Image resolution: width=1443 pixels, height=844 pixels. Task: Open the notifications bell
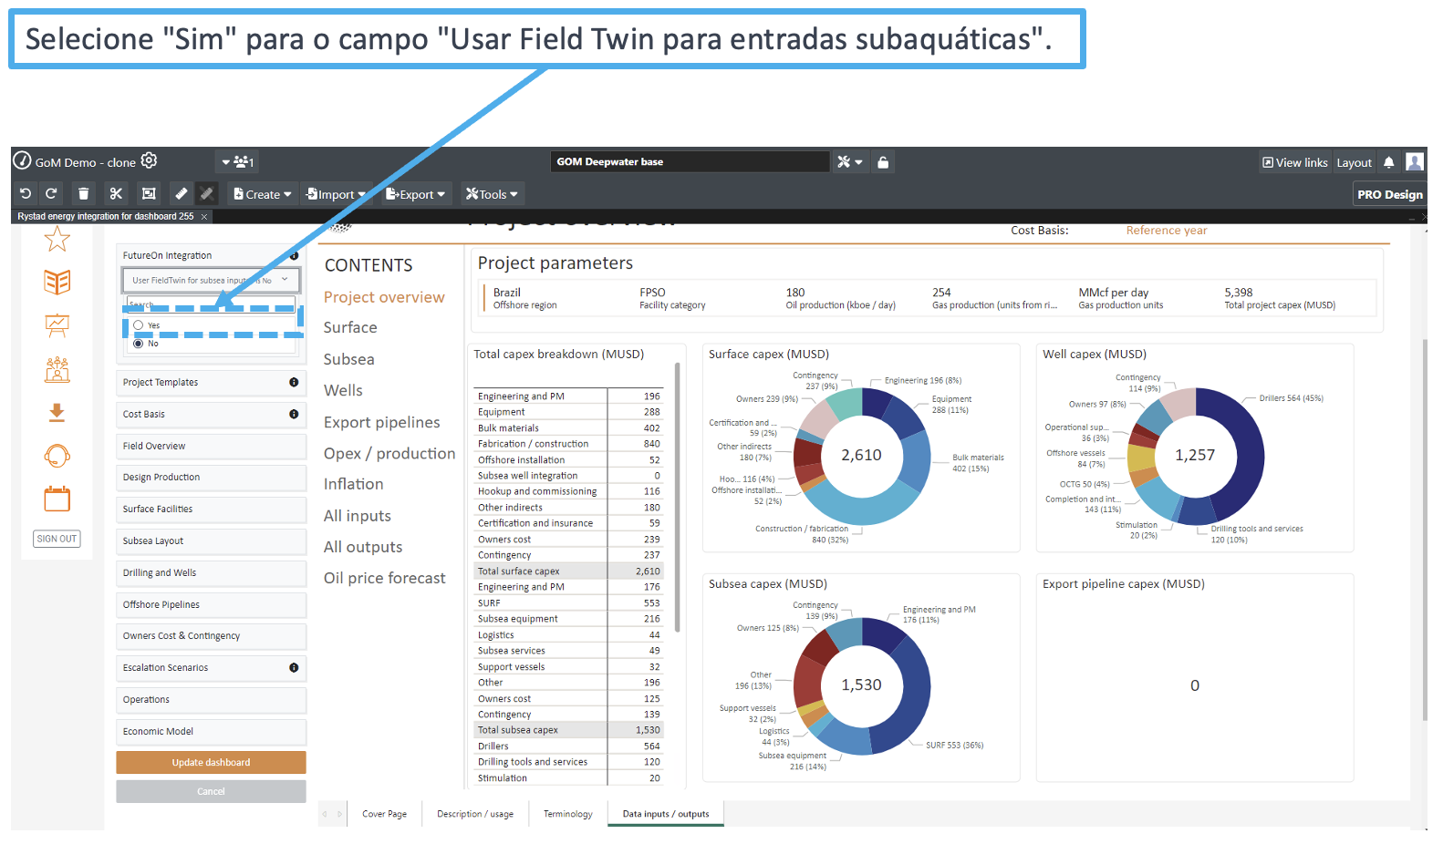point(1388,162)
